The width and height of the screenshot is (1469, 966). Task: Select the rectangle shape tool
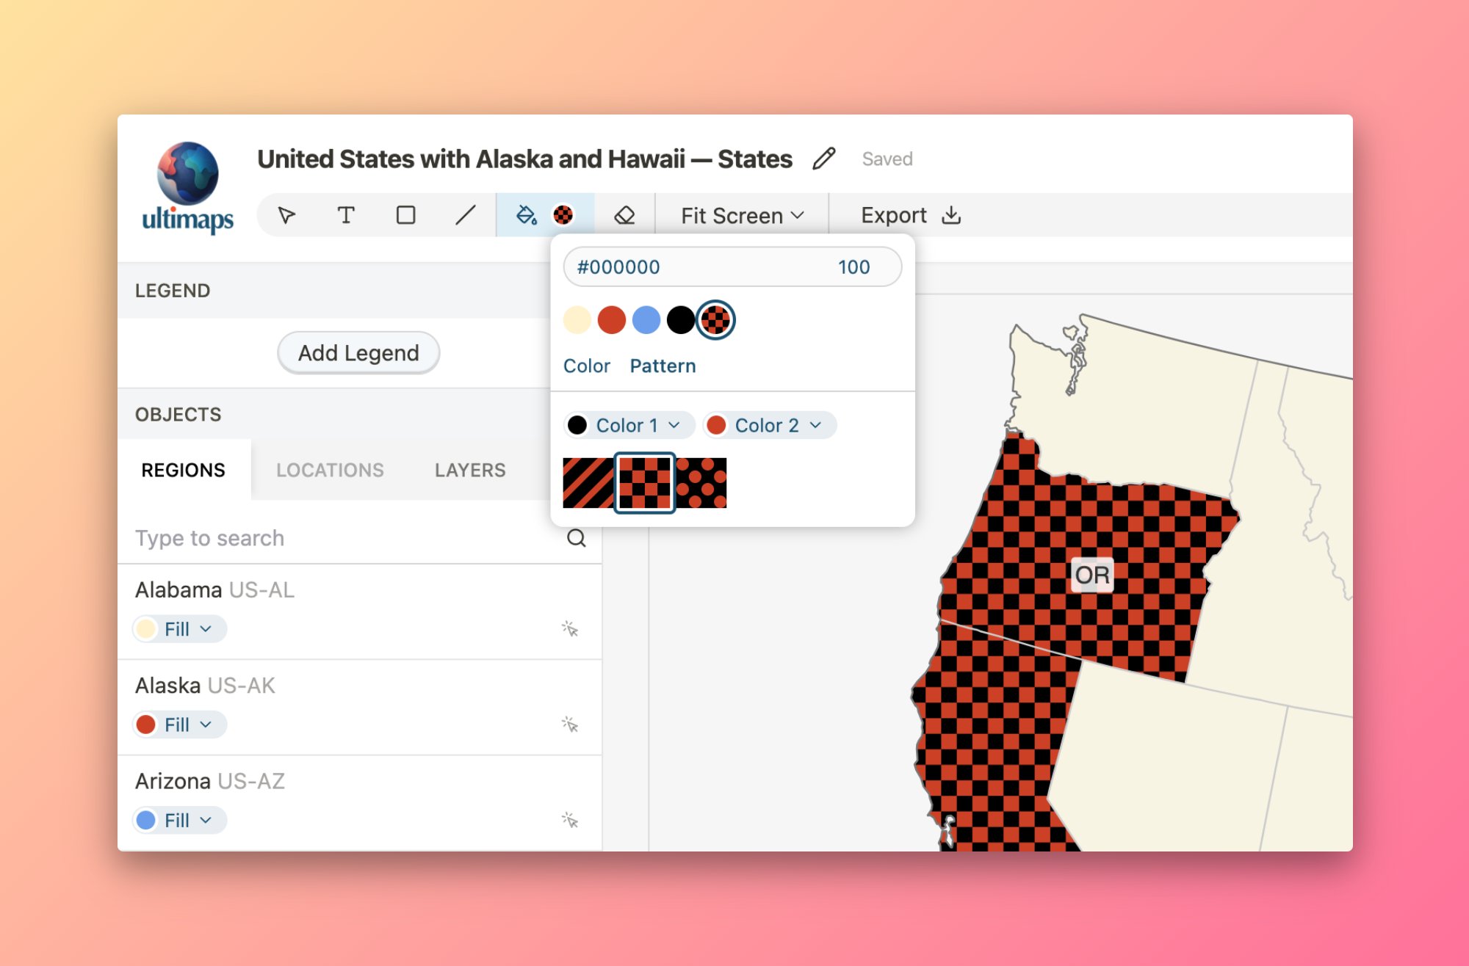(405, 215)
